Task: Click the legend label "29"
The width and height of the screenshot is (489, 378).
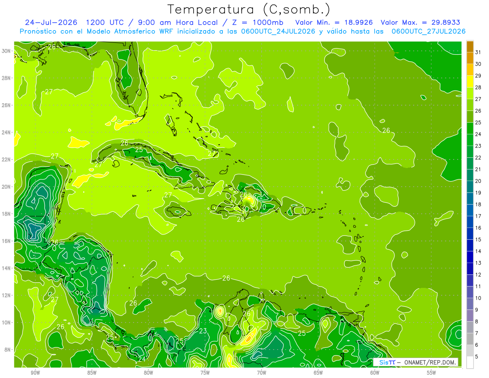Action: pos(478,75)
